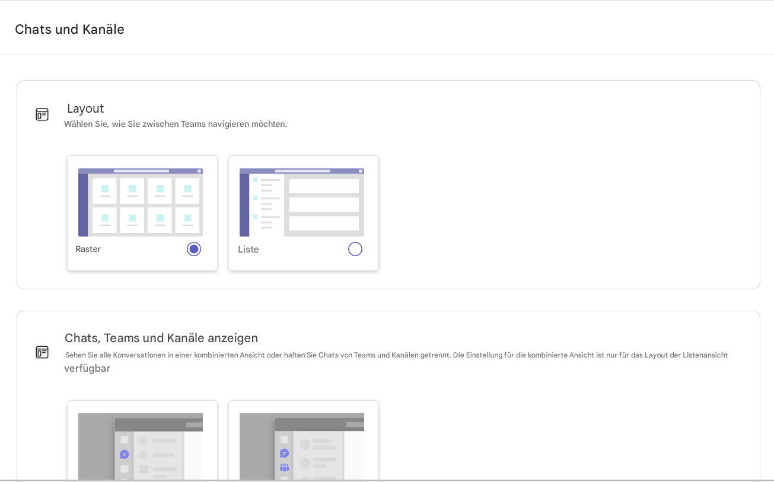774x482 pixels.
Task: Select the Liste radio button
Action: (355, 249)
